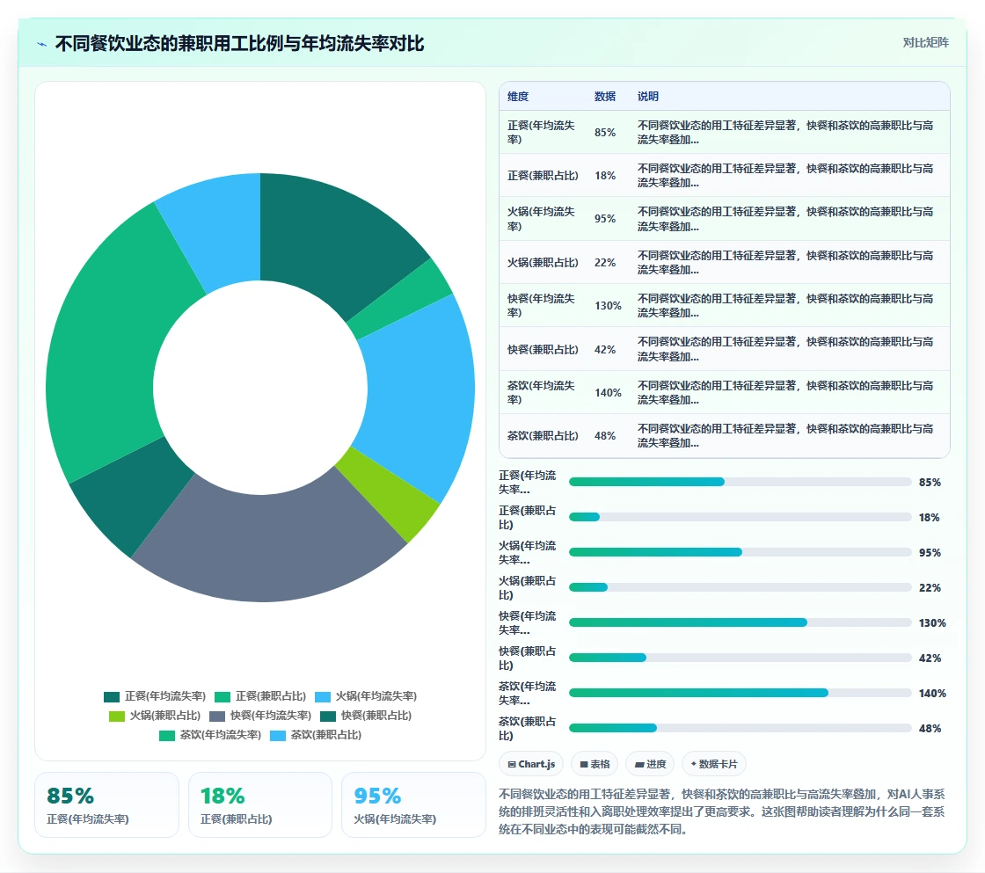
Task: Click the 正餐(兼职占比) table row label
Action: click(543, 175)
